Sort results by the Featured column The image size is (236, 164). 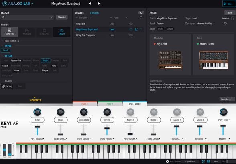pos(83,18)
